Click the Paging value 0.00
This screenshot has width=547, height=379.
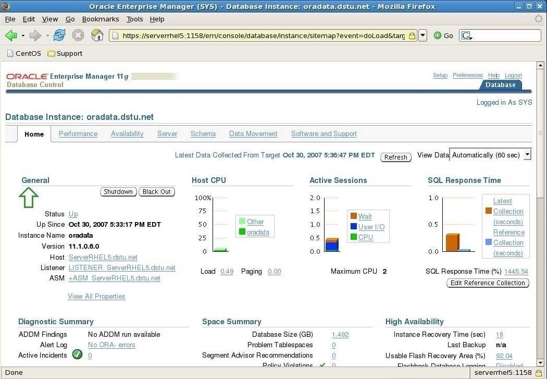(274, 272)
